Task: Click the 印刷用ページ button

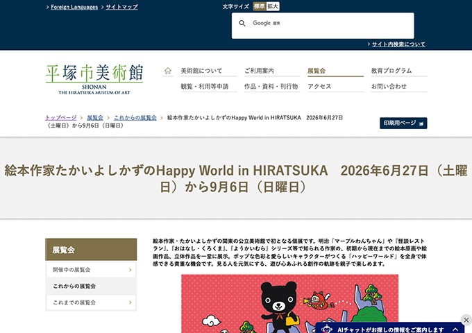Action: point(403,123)
